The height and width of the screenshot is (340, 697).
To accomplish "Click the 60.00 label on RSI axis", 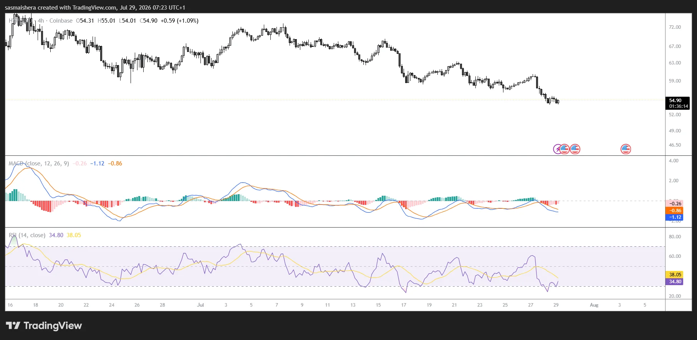I will coord(675,256).
